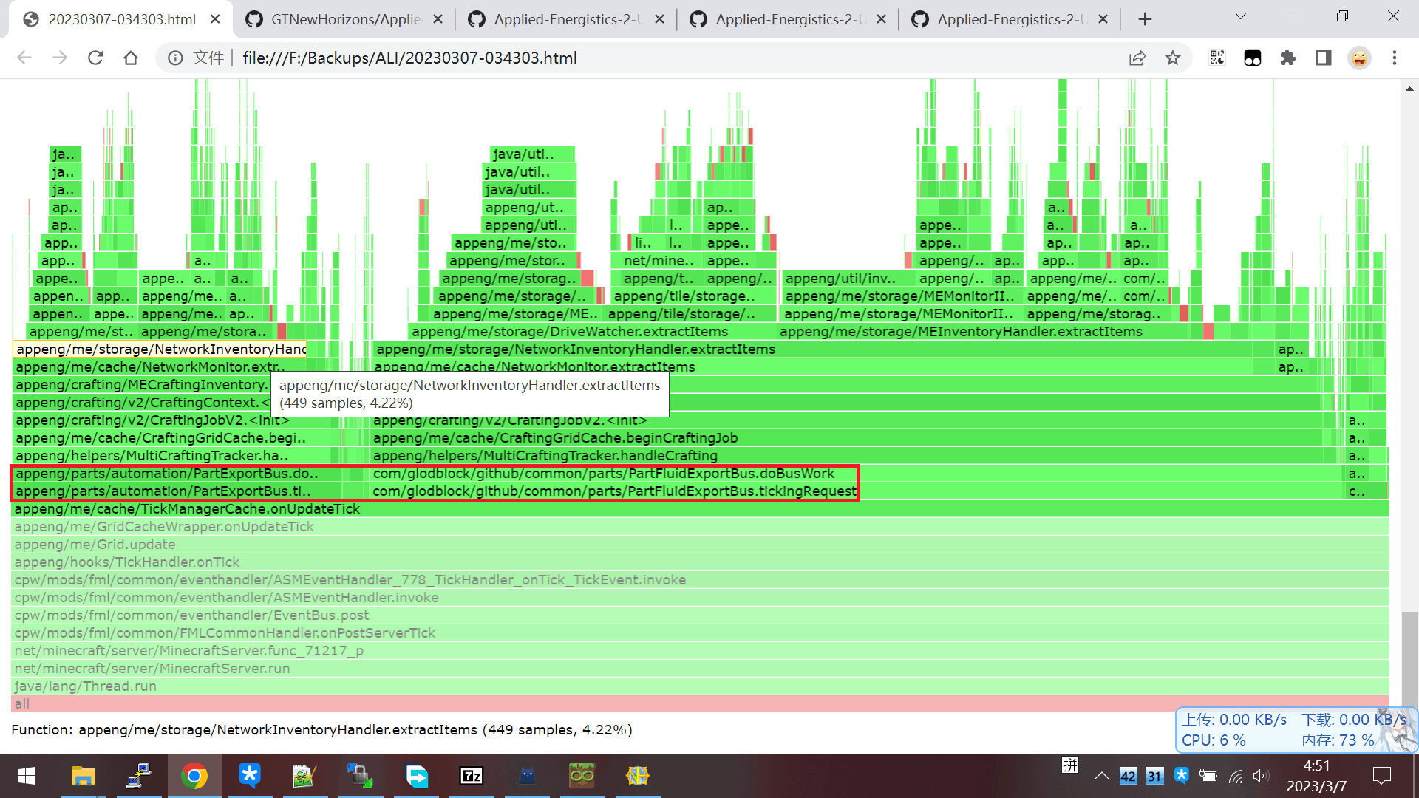Click the DriveWatcher.extractItems frame
The width and height of the screenshot is (1419, 798).
569,332
